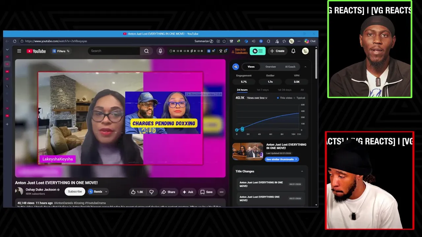Image resolution: width=422 pixels, height=237 pixels.
Task: Open the browser profile avatar
Action: 291,41
